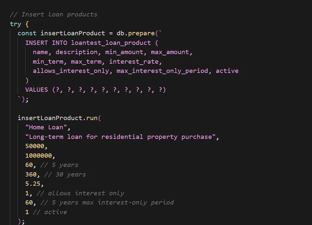Click the "Home Loan" string
Screen dimensions: 312x225
pyautogui.click(x=48, y=127)
